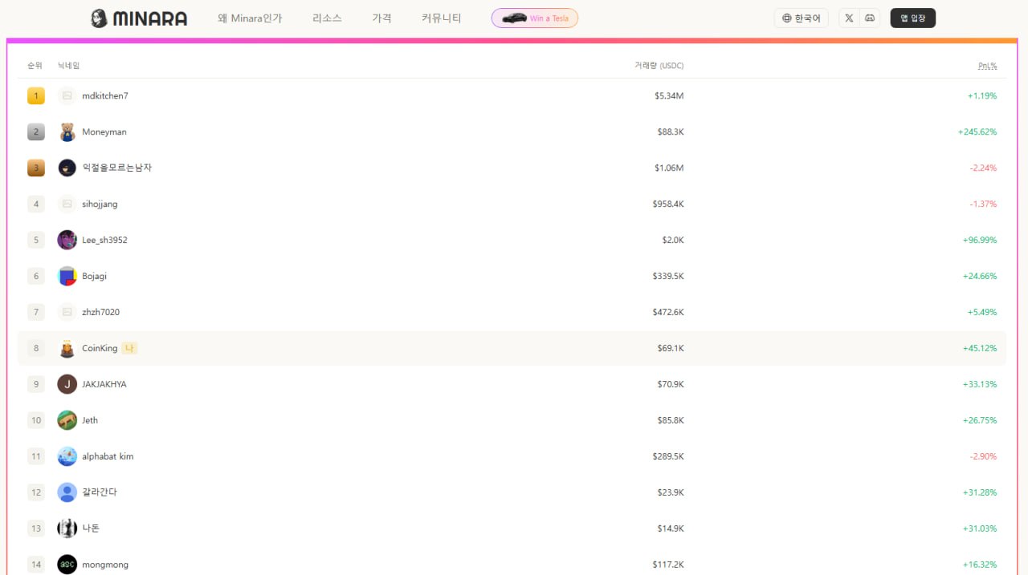Open the X (Twitter) social icon
The image size is (1028, 575).
[849, 18]
